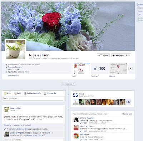Open the gear settings dropdown next to Messaggio

point(128,55)
